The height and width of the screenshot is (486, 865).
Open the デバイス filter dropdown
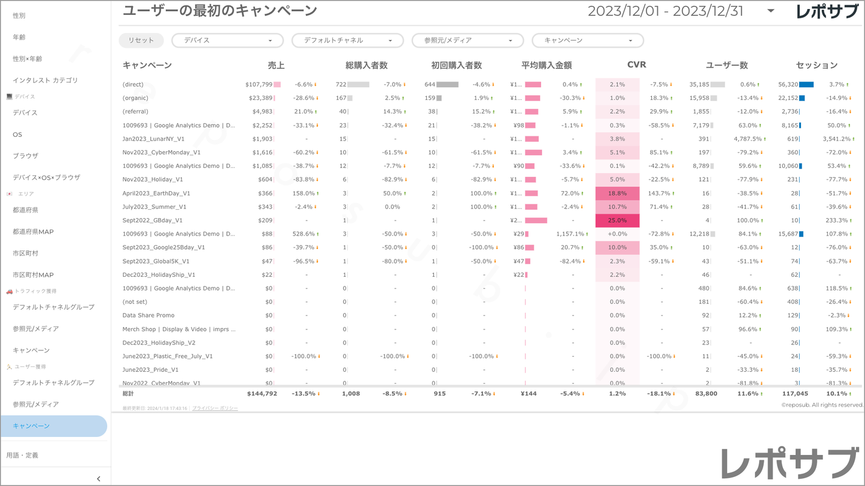click(227, 41)
